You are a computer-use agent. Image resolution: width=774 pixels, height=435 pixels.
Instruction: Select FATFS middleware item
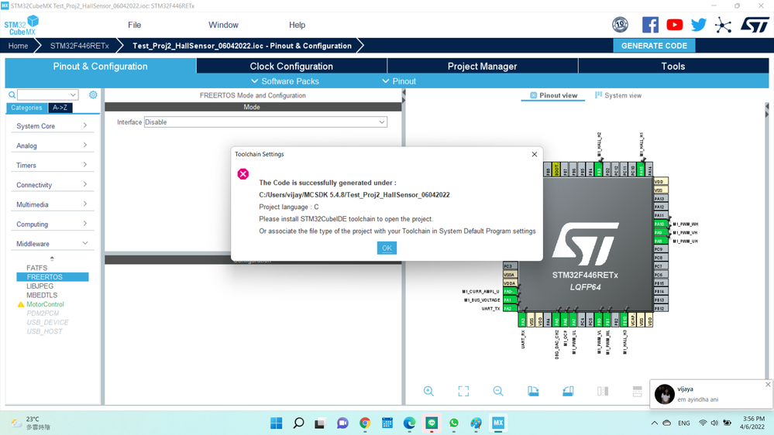pyautogui.click(x=36, y=268)
